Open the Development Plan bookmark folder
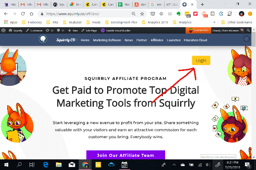This screenshot has height=170, width=256. 121,22
